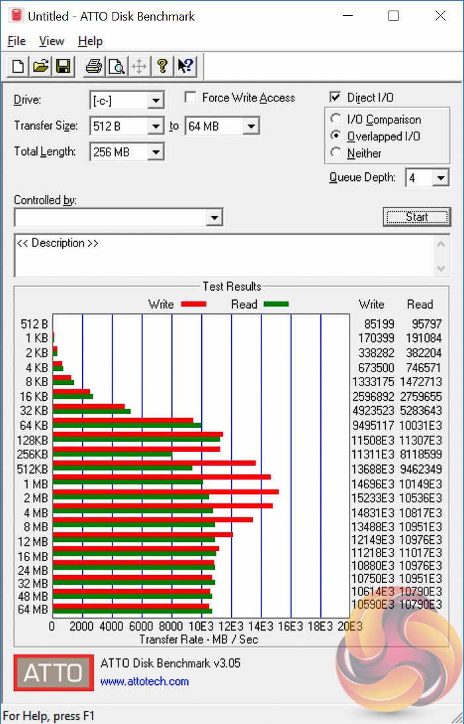Maximize the ATTO Disk Benchmark window
Image resolution: width=464 pixels, height=724 pixels.
(x=393, y=16)
